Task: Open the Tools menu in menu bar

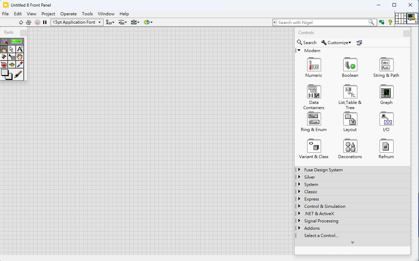Action: point(87,14)
